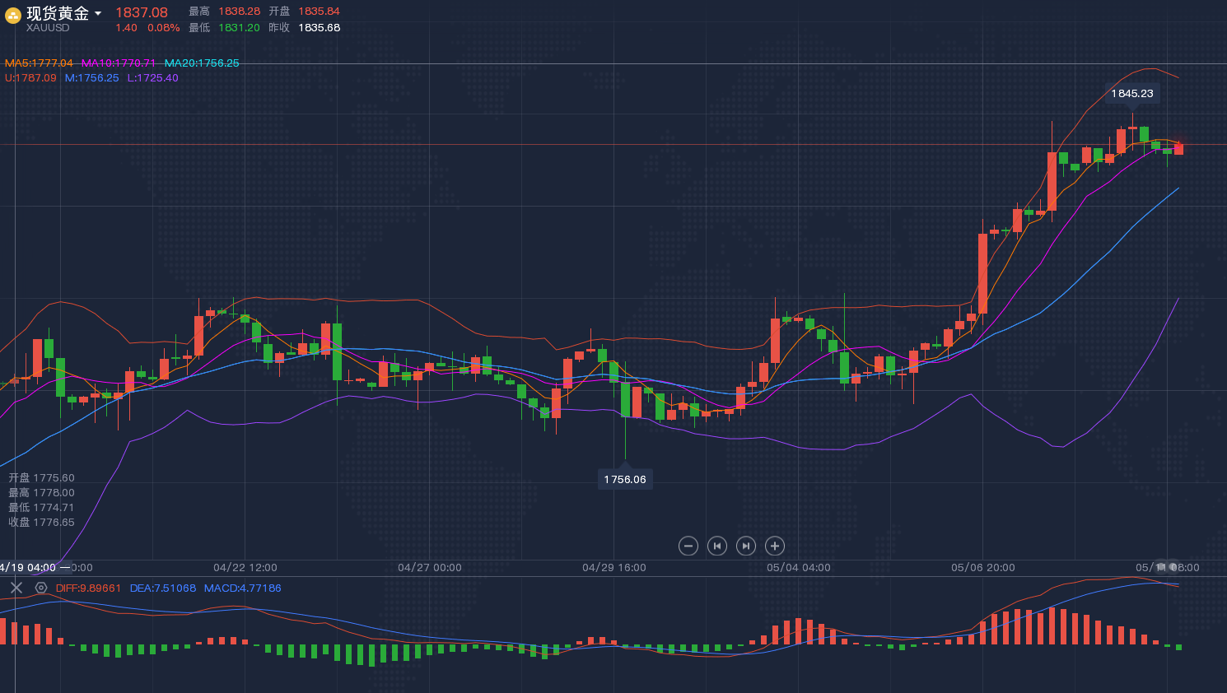Select the MA10 moving average label
The width and height of the screenshot is (1227, 693).
click(119, 63)
